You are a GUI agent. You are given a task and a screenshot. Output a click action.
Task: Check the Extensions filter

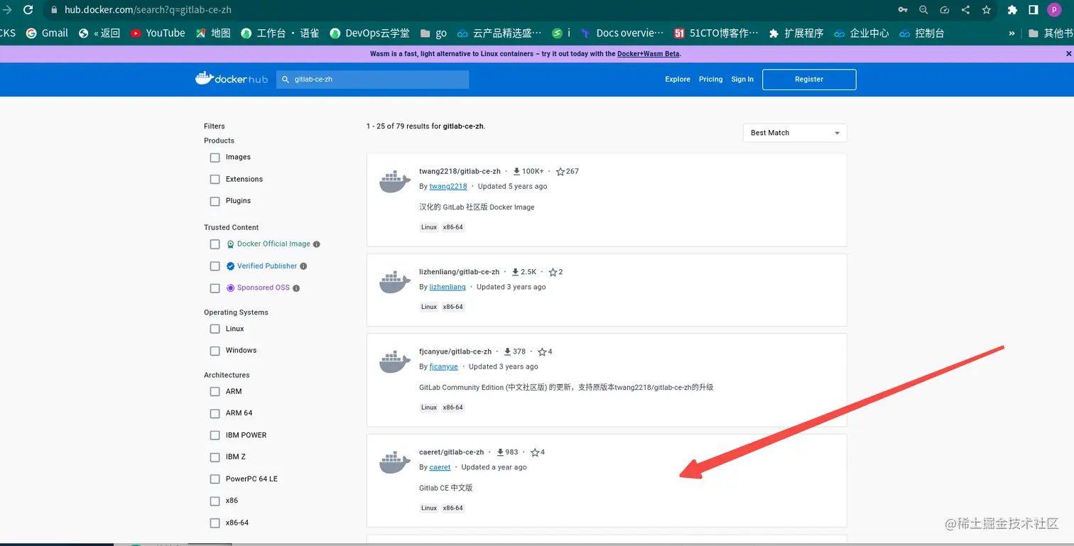(x=215, y=180)
